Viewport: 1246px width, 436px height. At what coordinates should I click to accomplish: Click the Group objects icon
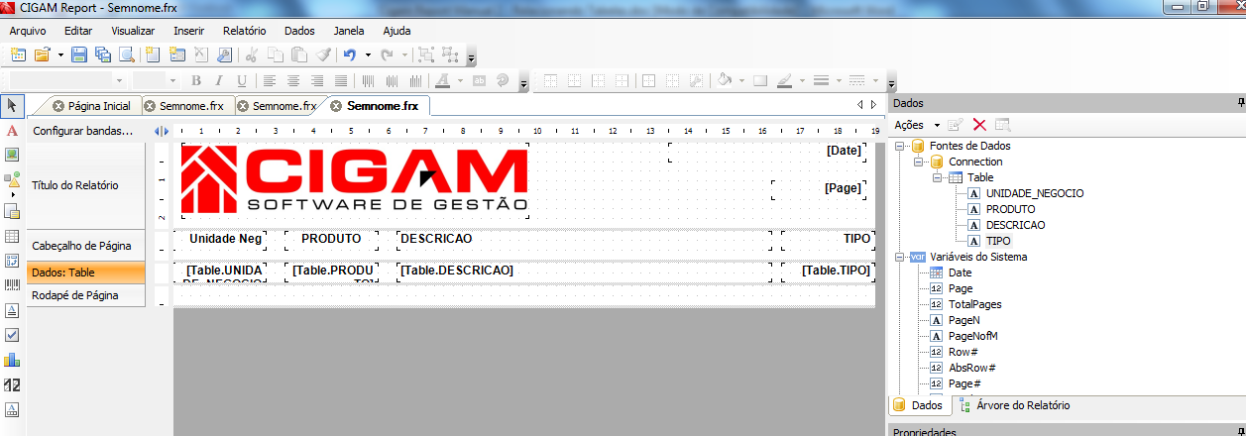coord(426,54)
